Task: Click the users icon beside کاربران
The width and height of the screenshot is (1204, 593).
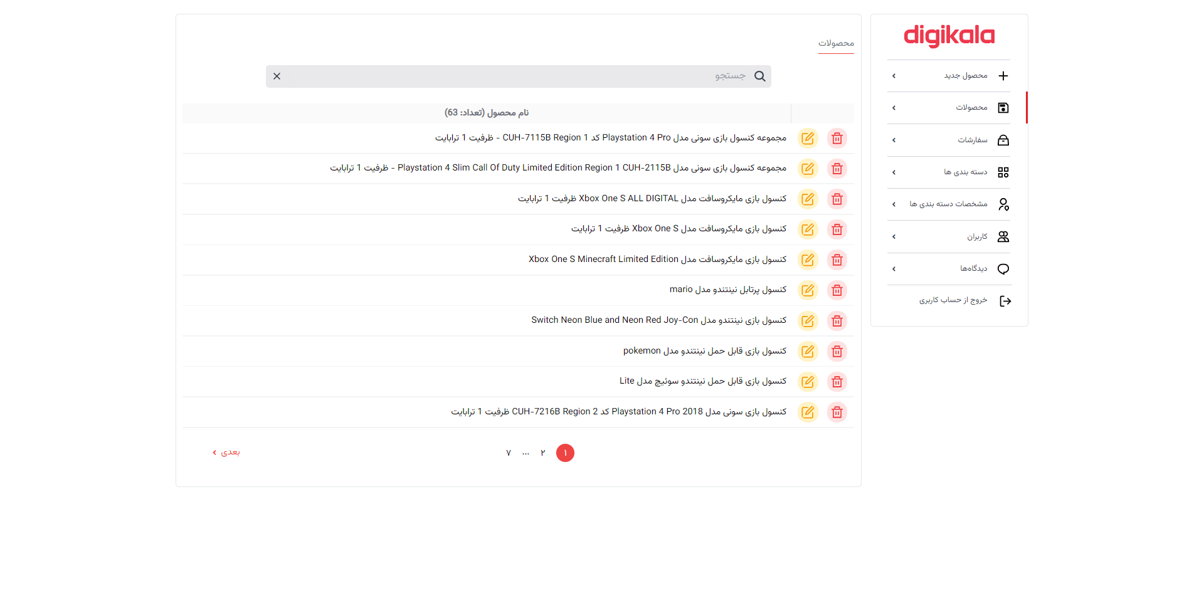Action: click(1003, 237)
